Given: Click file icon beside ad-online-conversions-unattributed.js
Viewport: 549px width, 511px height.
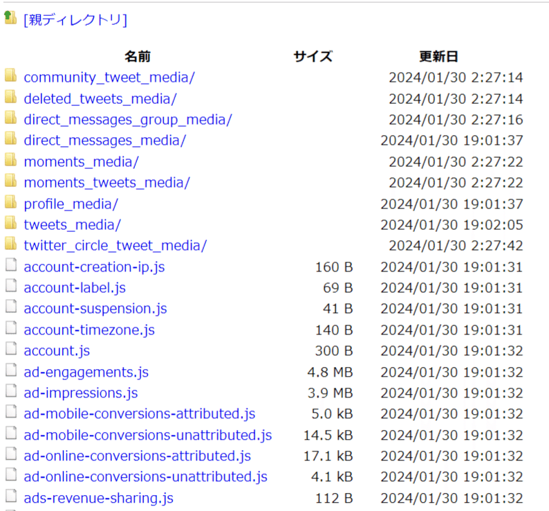Looking at the screenshot, I should point(11,474).
